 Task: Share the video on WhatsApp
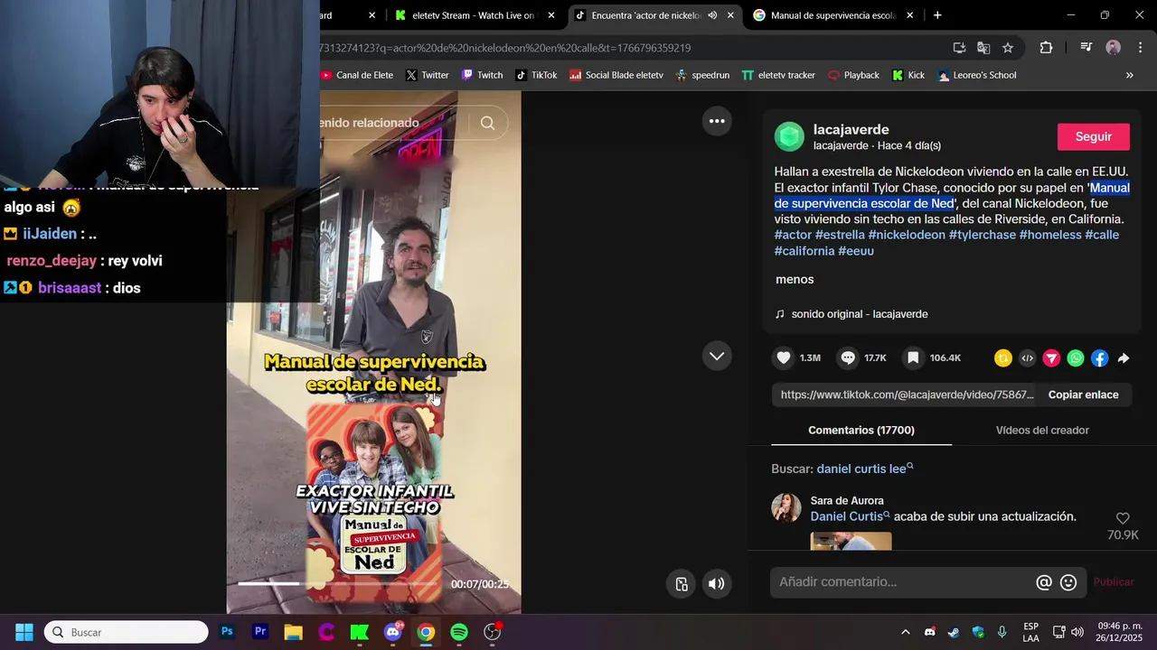pos(1076,358)
